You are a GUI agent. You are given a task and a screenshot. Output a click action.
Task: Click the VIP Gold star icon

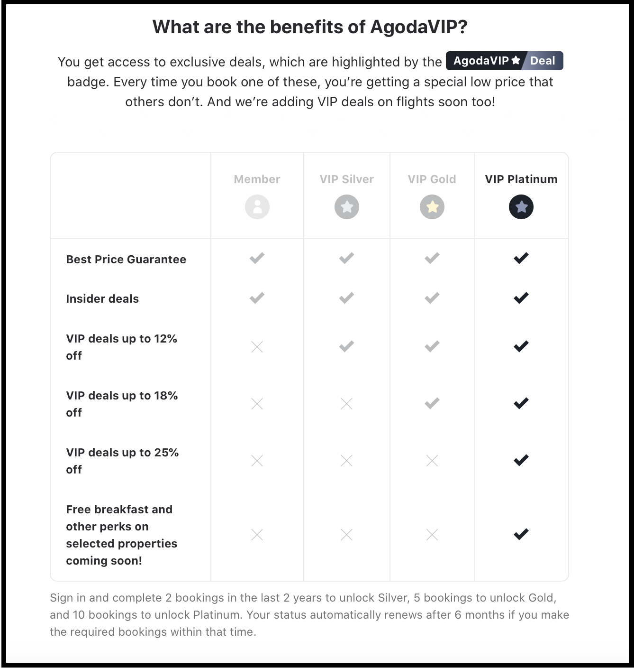pyautogui.click(x=432, y=207)
